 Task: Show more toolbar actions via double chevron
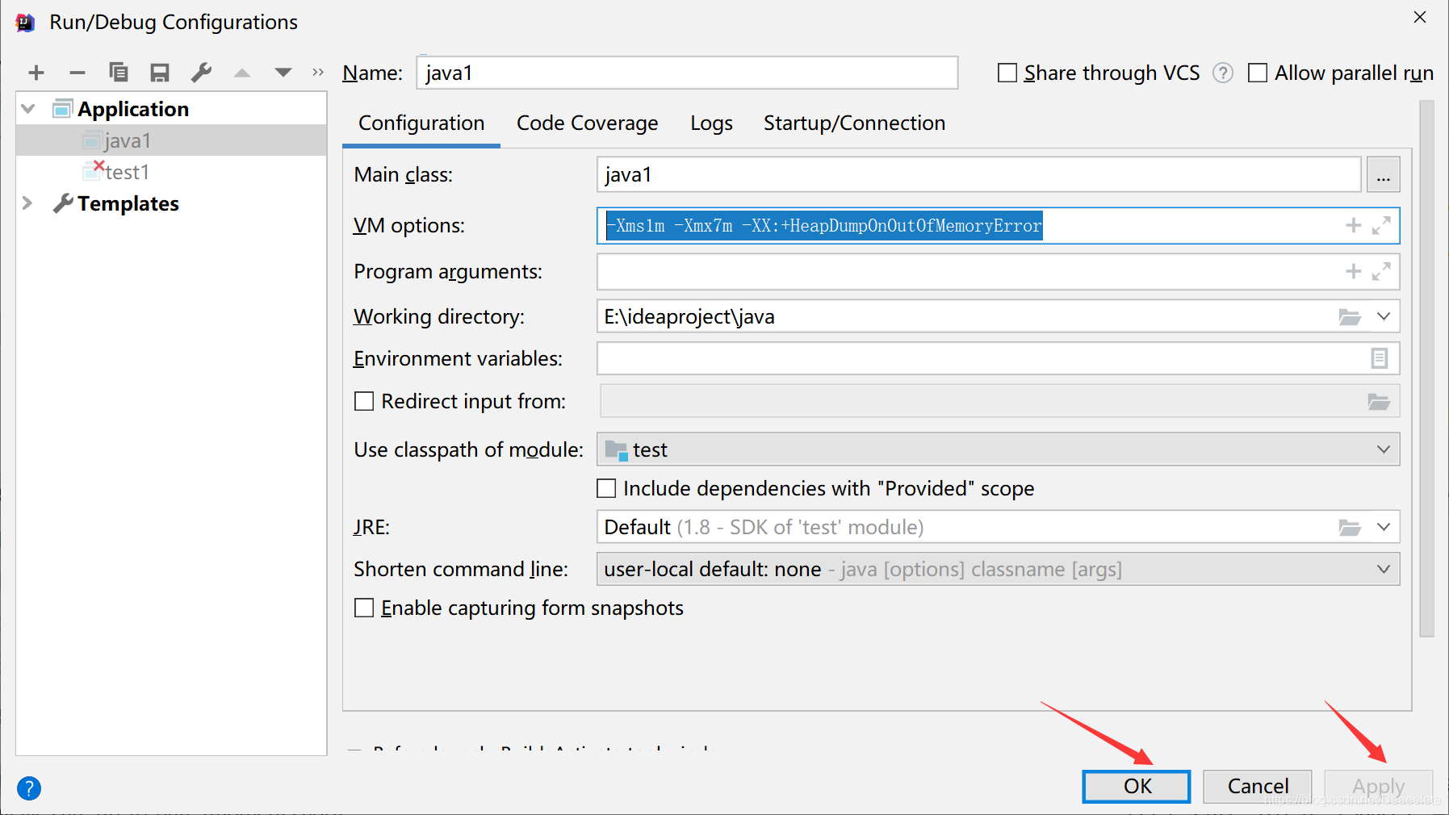coord(318,73)
